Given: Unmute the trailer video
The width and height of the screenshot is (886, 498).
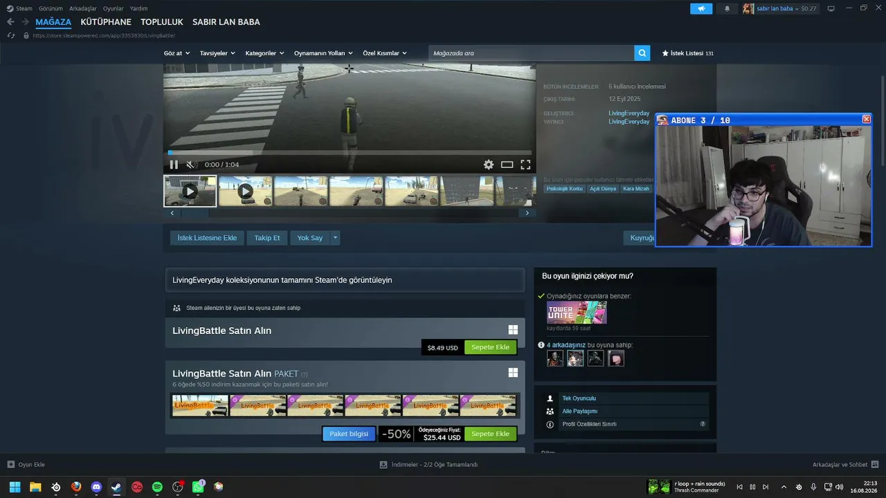Looking at the screenshot, I should pyautogui.click(x=191, y=165).
